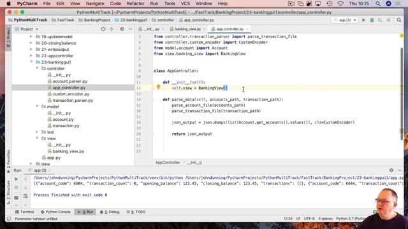
Task: Open the Refactor menu
Action: tap(135, 4)
